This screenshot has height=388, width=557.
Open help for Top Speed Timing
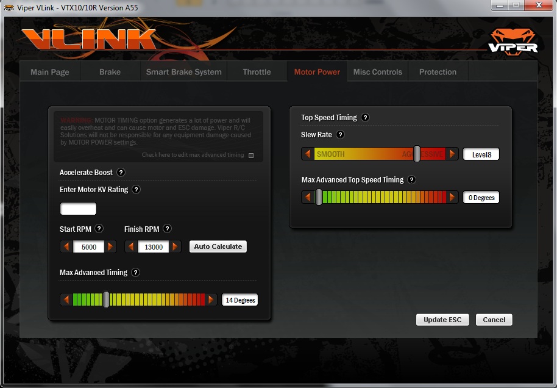[365, 118]
